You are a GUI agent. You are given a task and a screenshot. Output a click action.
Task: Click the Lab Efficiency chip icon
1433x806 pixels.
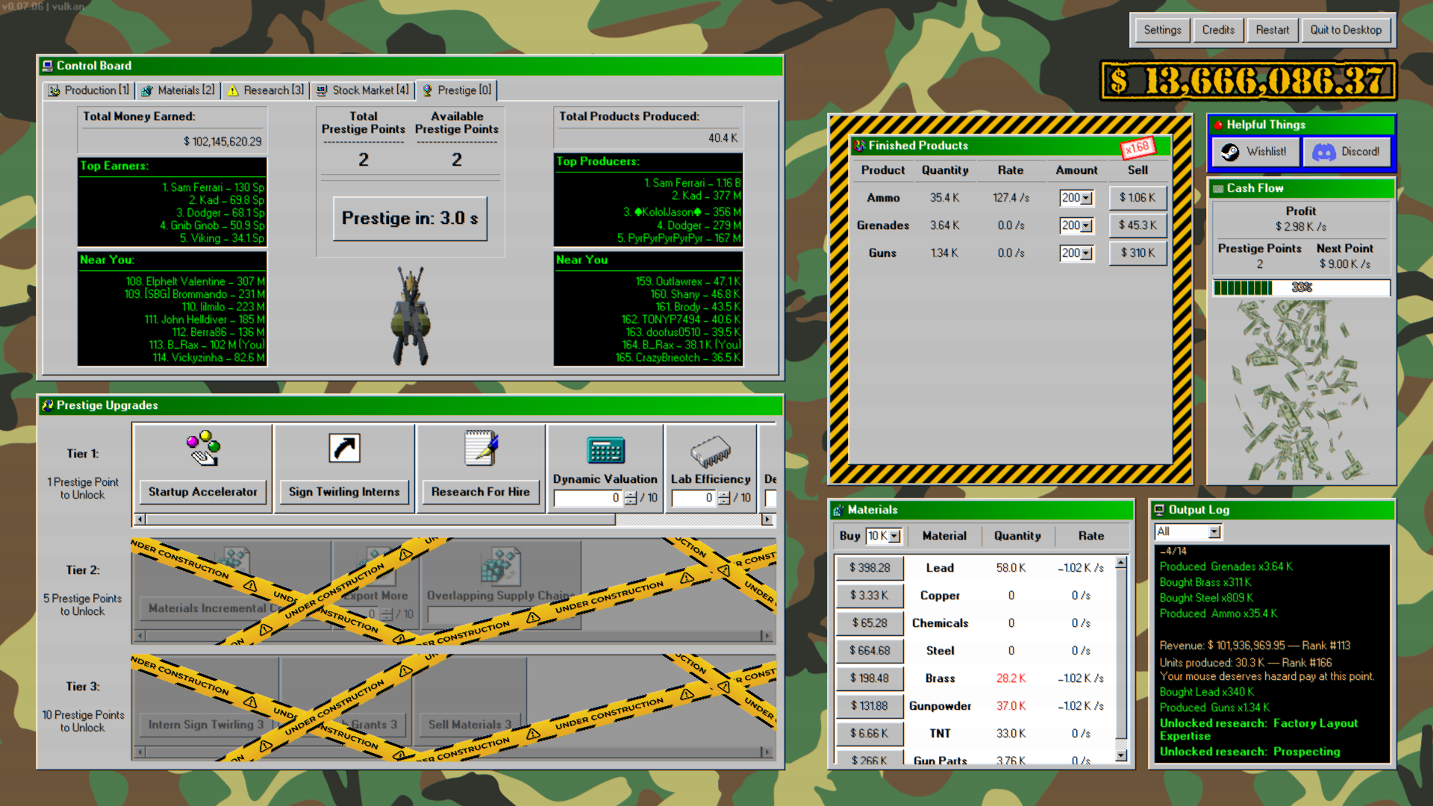coord(710,451)
